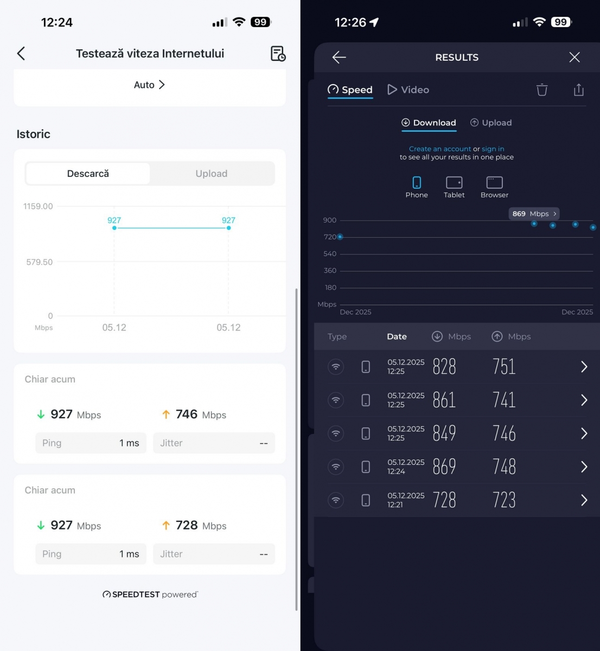
Task: Click the sign in link
Action: coord(493,149)
